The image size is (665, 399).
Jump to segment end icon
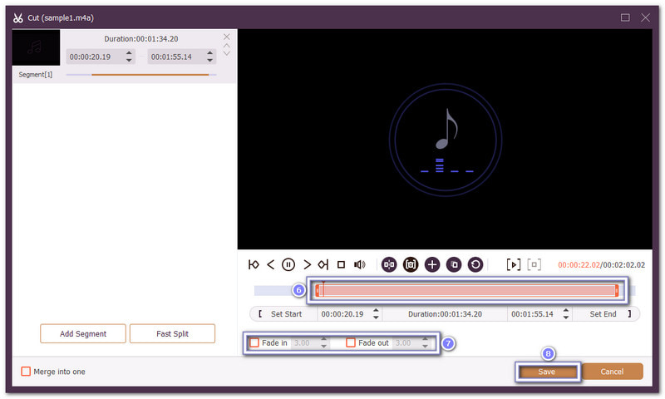click(323, 264)
